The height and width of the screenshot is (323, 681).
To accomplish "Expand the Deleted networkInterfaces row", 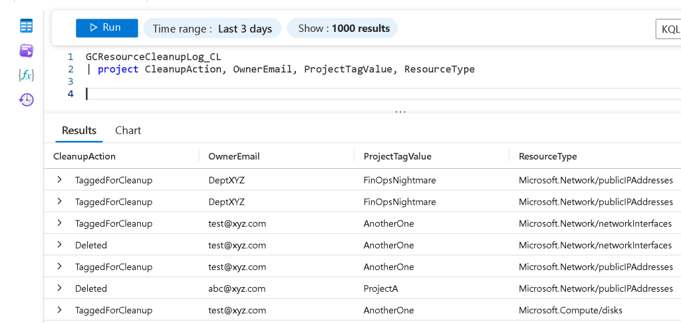I will [59, 245].
